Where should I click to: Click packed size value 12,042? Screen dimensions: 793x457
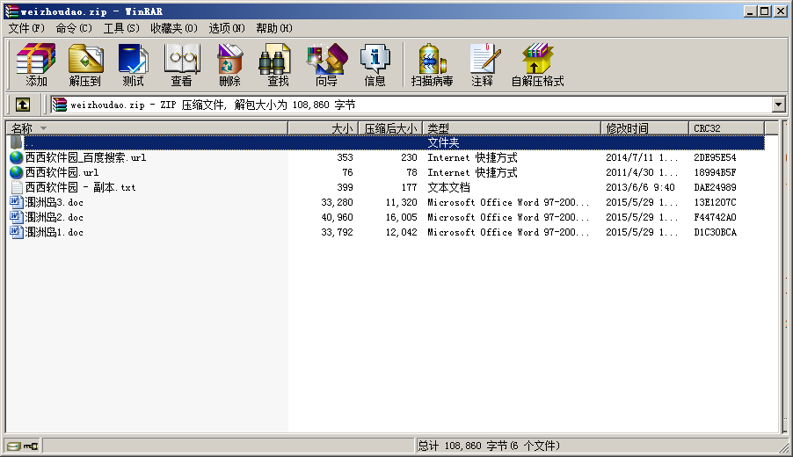tap(401, 232)
